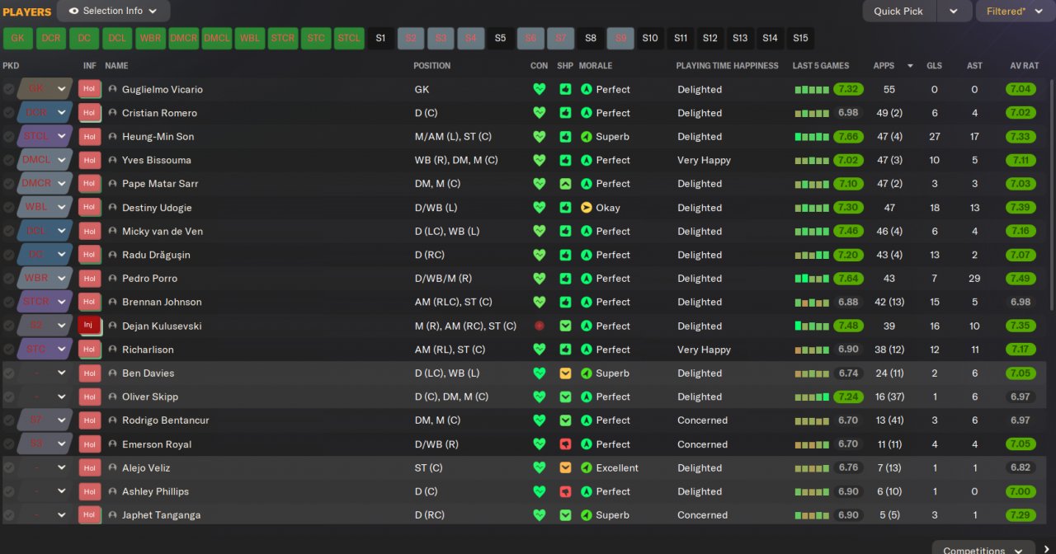Toggle the pick checkbox for Cristian Romero
The image size is (1056, 554).
pyautogui.click(x=8, y=113)
